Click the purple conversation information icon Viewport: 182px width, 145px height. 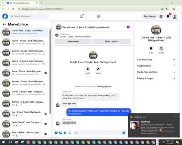[x=128, y=27]
